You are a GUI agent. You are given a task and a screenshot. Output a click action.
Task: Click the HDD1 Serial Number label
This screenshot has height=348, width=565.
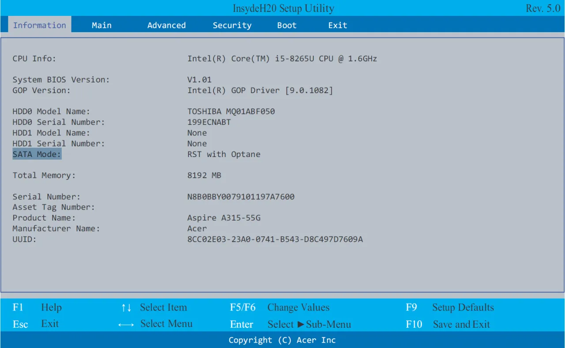click(x=59, y=143)
